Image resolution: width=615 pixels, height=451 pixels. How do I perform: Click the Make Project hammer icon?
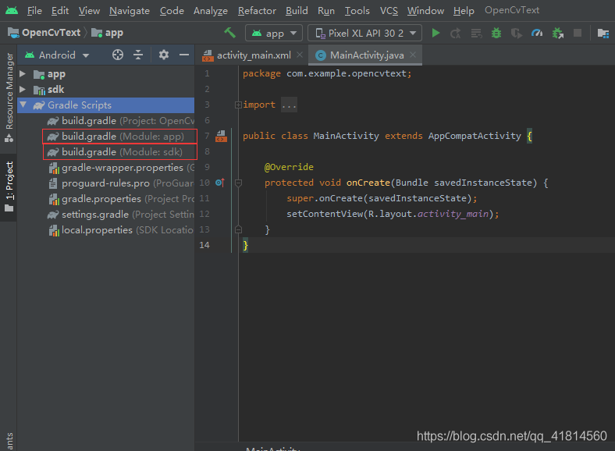click(229, 33)
